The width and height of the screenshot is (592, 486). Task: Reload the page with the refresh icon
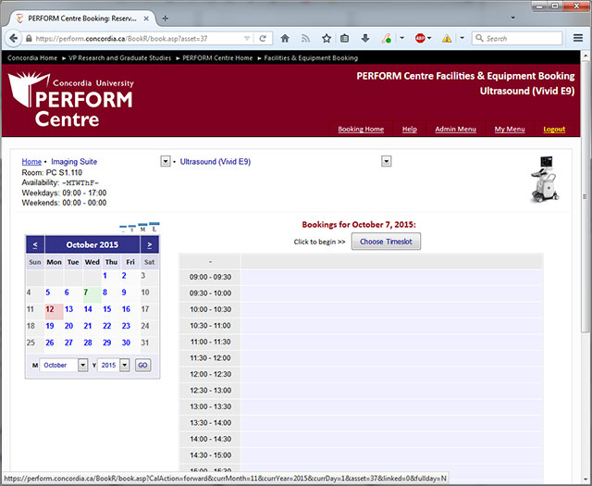pyautogui.click(x=264, y=39)
